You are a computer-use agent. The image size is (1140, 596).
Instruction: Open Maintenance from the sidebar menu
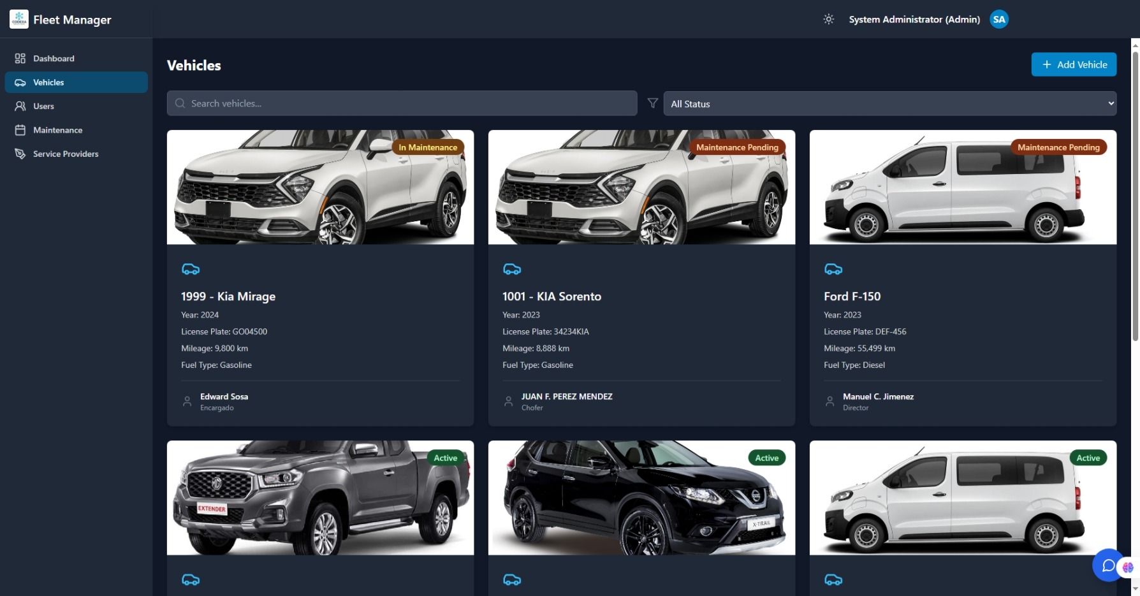tap(57, 129)
